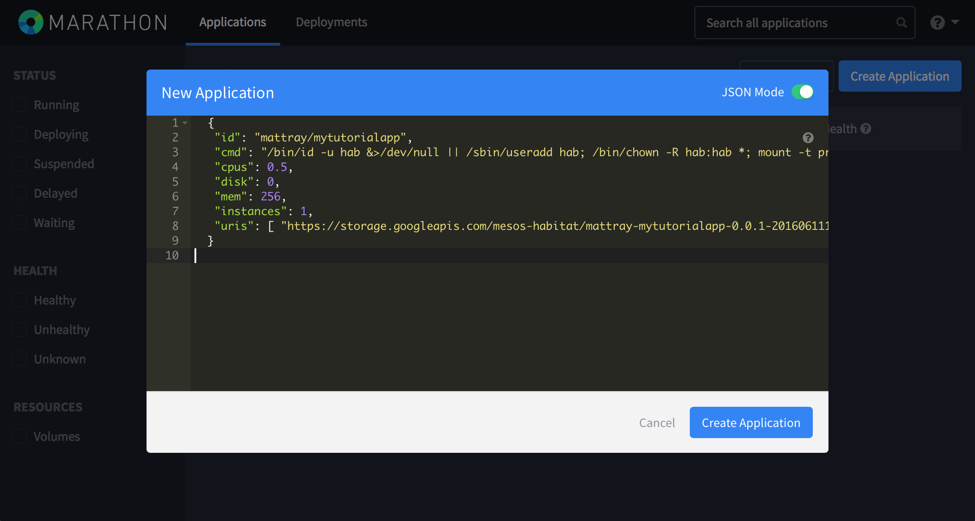Select the Applications tab
The height and width of the screenshot is (521, 975).
click(233, 22)
